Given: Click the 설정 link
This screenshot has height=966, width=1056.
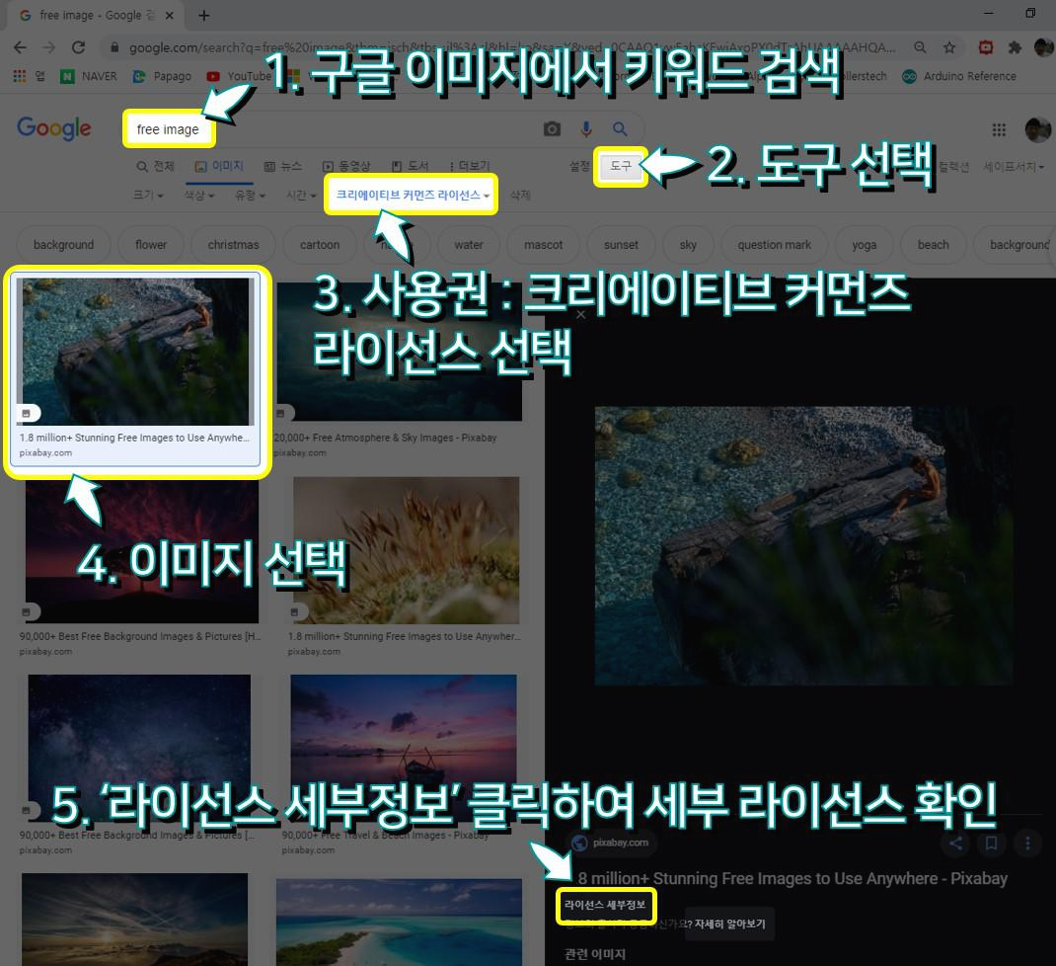Looking at the screenshot, I should 579,166.
